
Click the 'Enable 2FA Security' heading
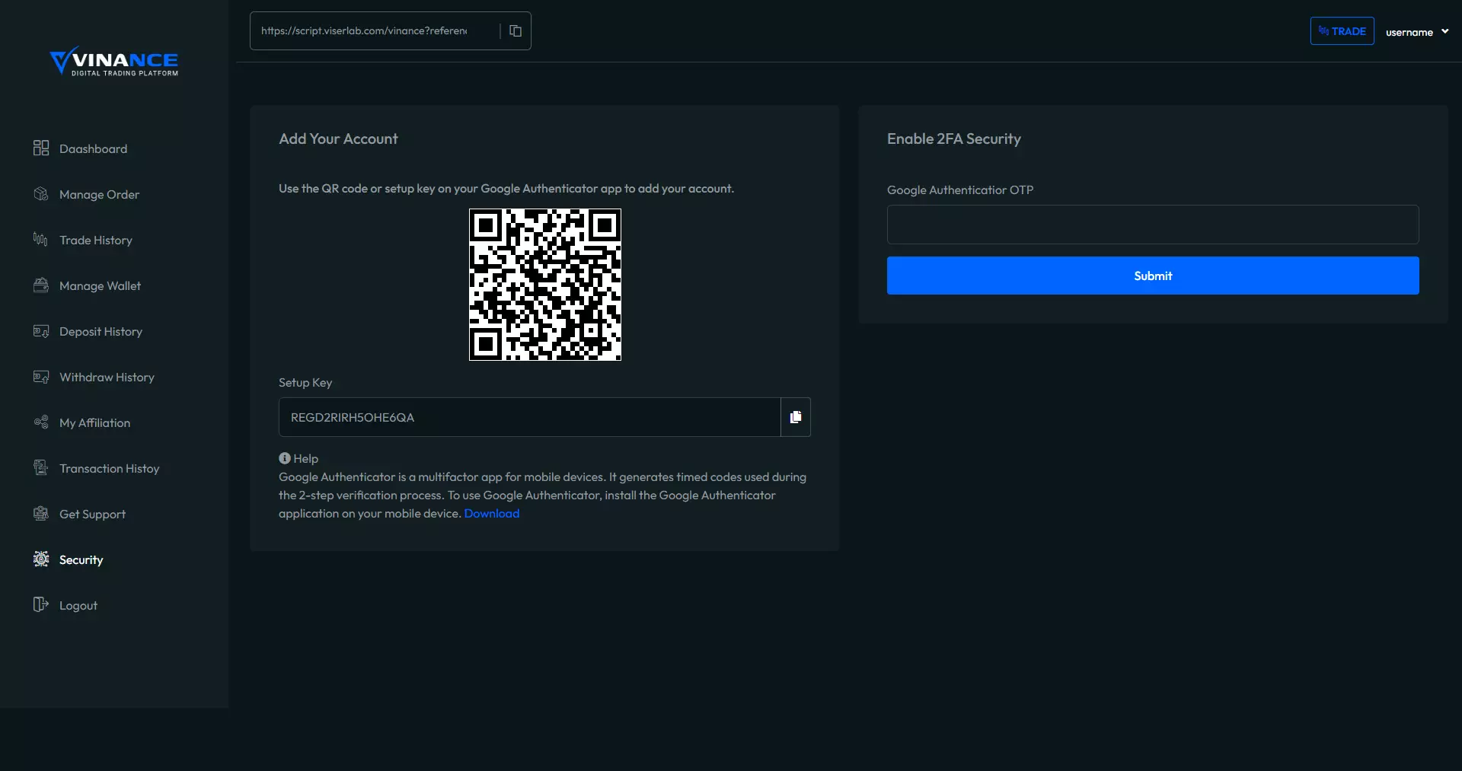[x=954, y=139]
